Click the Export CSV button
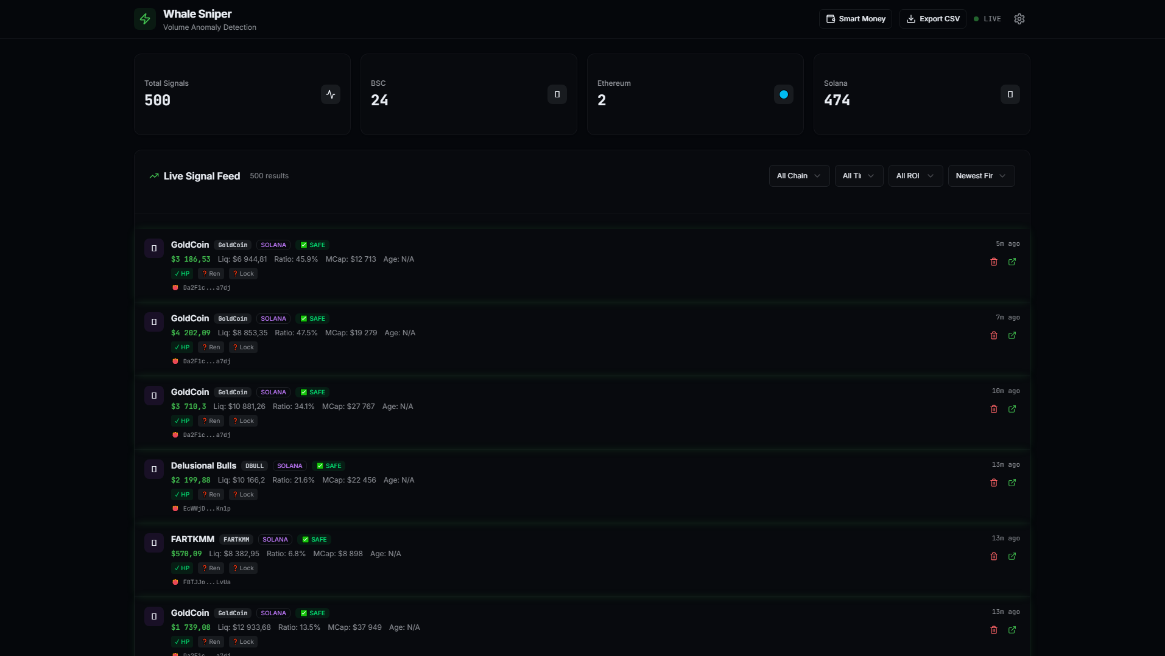 click(932, 19)
